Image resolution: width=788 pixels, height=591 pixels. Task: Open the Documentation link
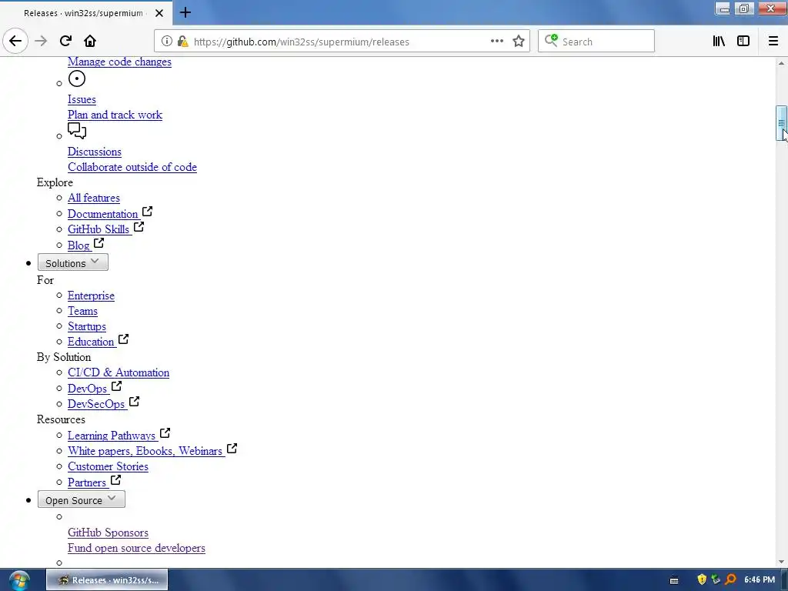pyautogui.click(x=103, y=214)
